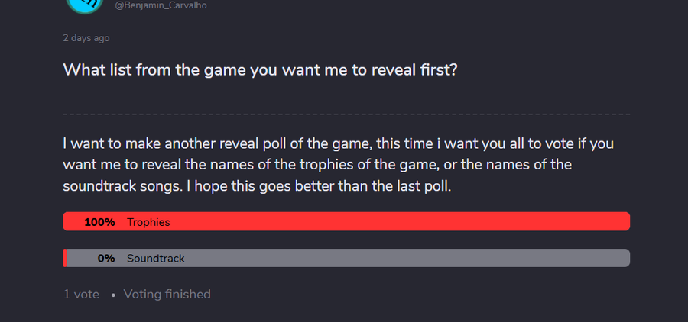
Task: Click the "Trophies" option label text
Action: [148, 222]
